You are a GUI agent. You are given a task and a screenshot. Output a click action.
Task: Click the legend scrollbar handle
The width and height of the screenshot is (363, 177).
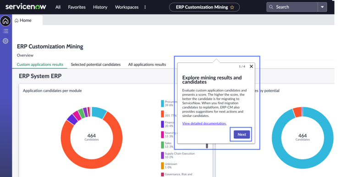coord(207,146)
